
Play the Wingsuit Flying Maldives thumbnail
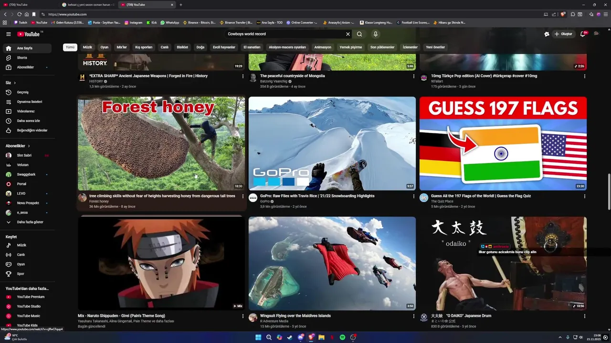(x=332, y=263)
